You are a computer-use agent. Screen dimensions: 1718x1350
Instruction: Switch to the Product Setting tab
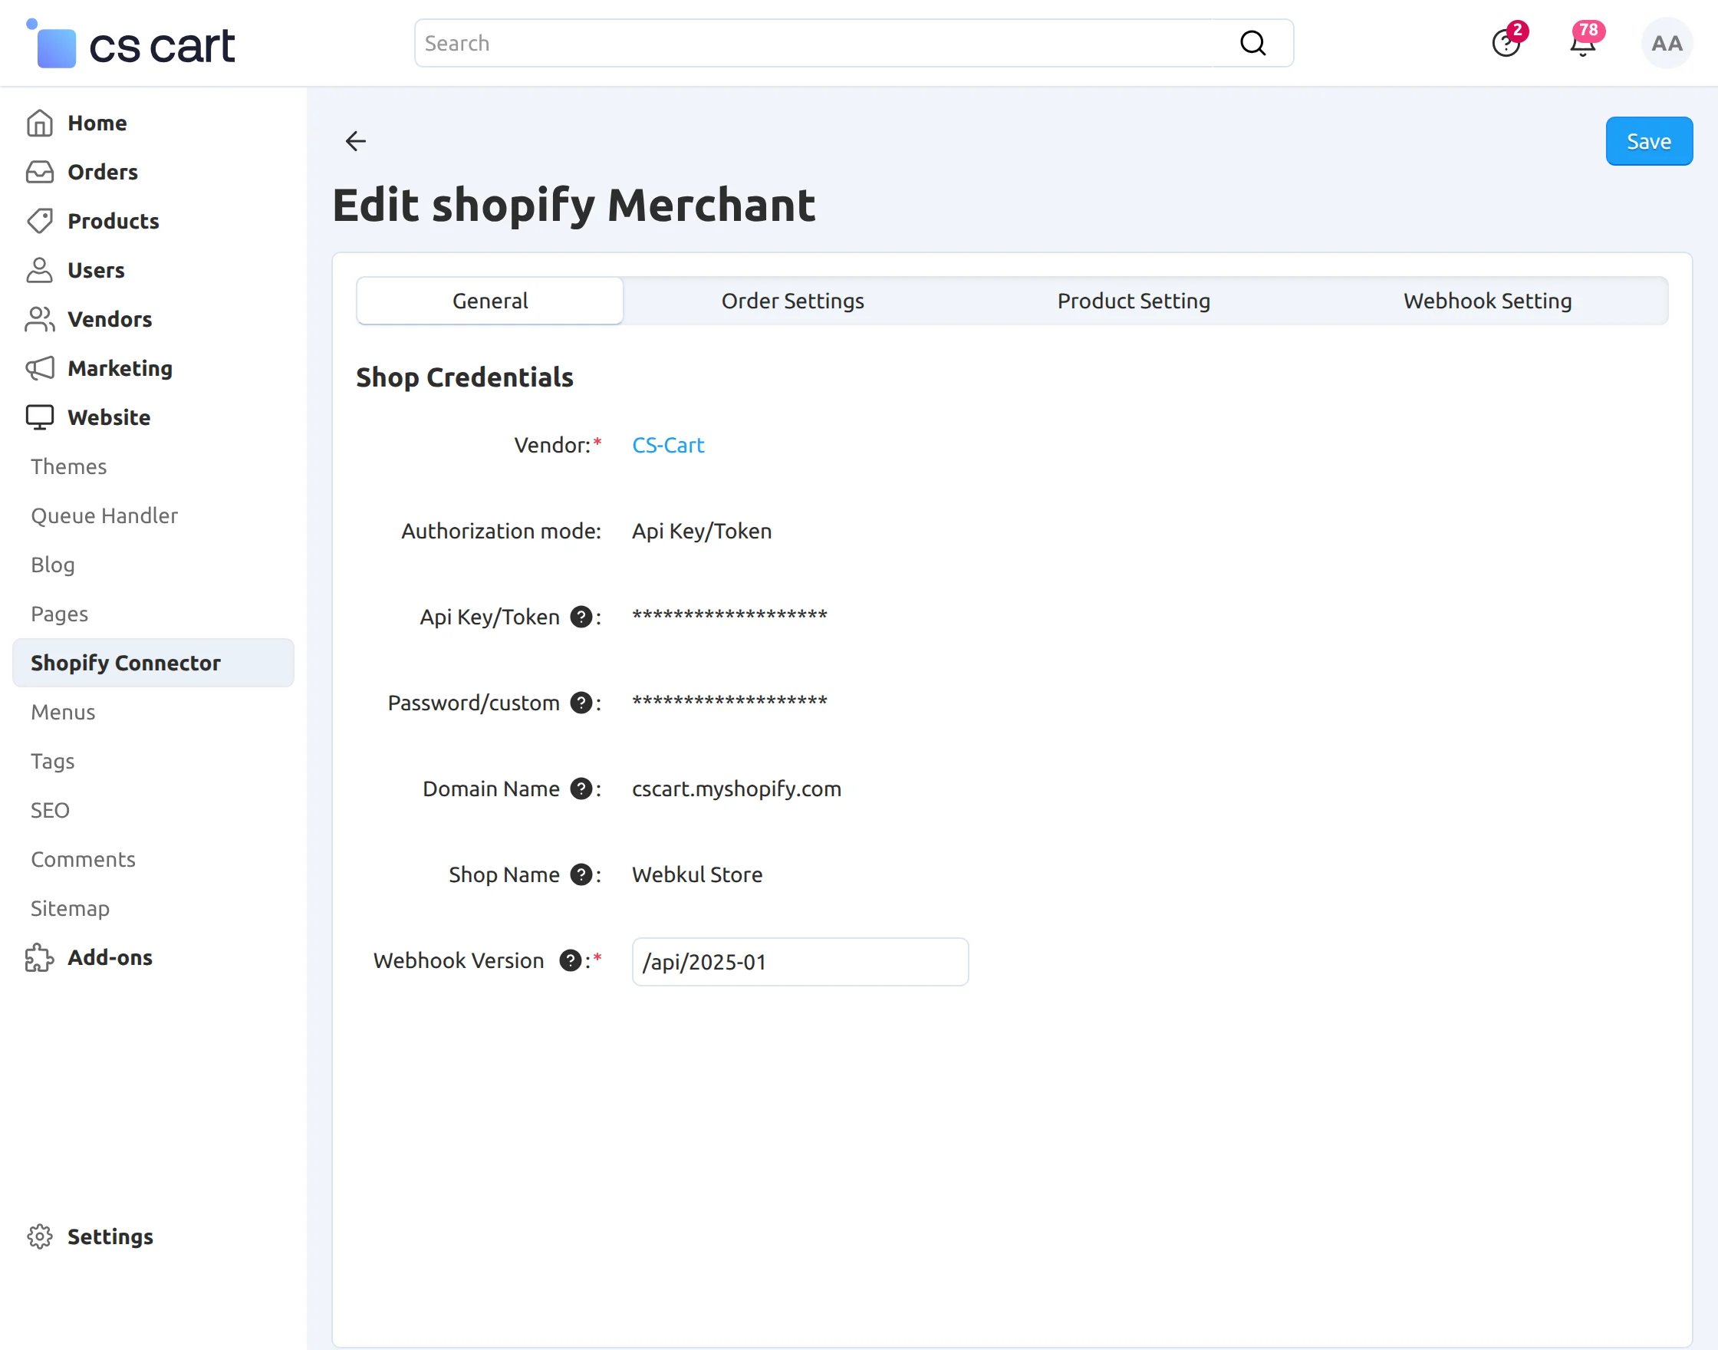click(1134, 301)
